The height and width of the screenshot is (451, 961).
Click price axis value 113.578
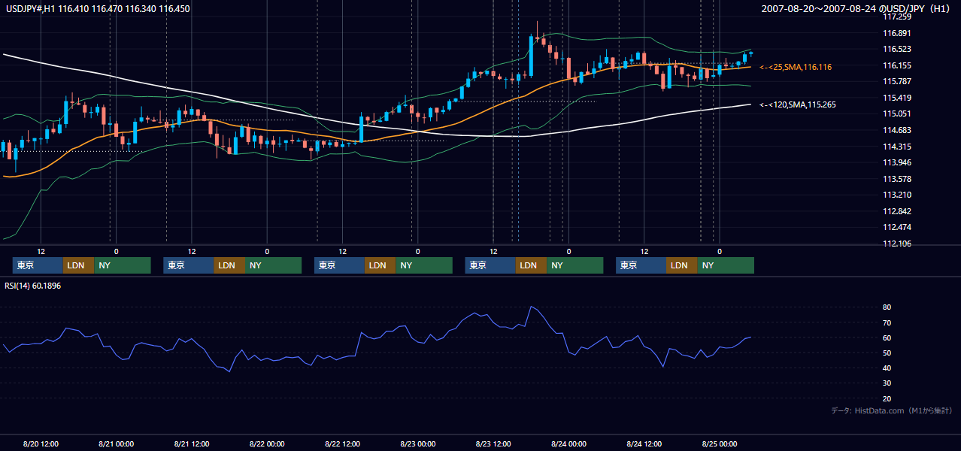coord(896,179)
